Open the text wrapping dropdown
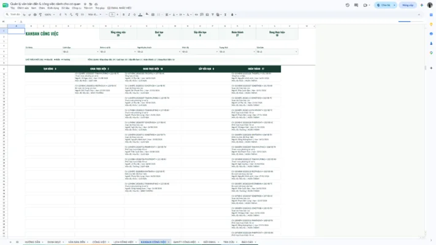Image resolution: width=436 pixels, height=245 pixels. (182, 15)
